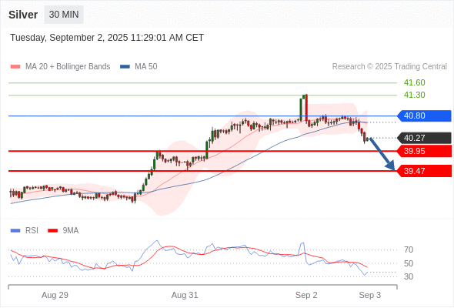Viewport: 454px width, 308px height.
Task: Click the MA 50 blue legend swatch
Action: 125,67
